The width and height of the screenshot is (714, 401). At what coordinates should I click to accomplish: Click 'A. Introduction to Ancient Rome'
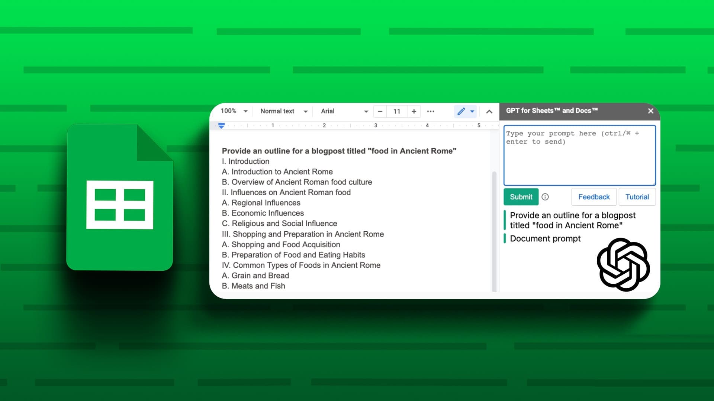pyautogui.click(x=277, y=172)
